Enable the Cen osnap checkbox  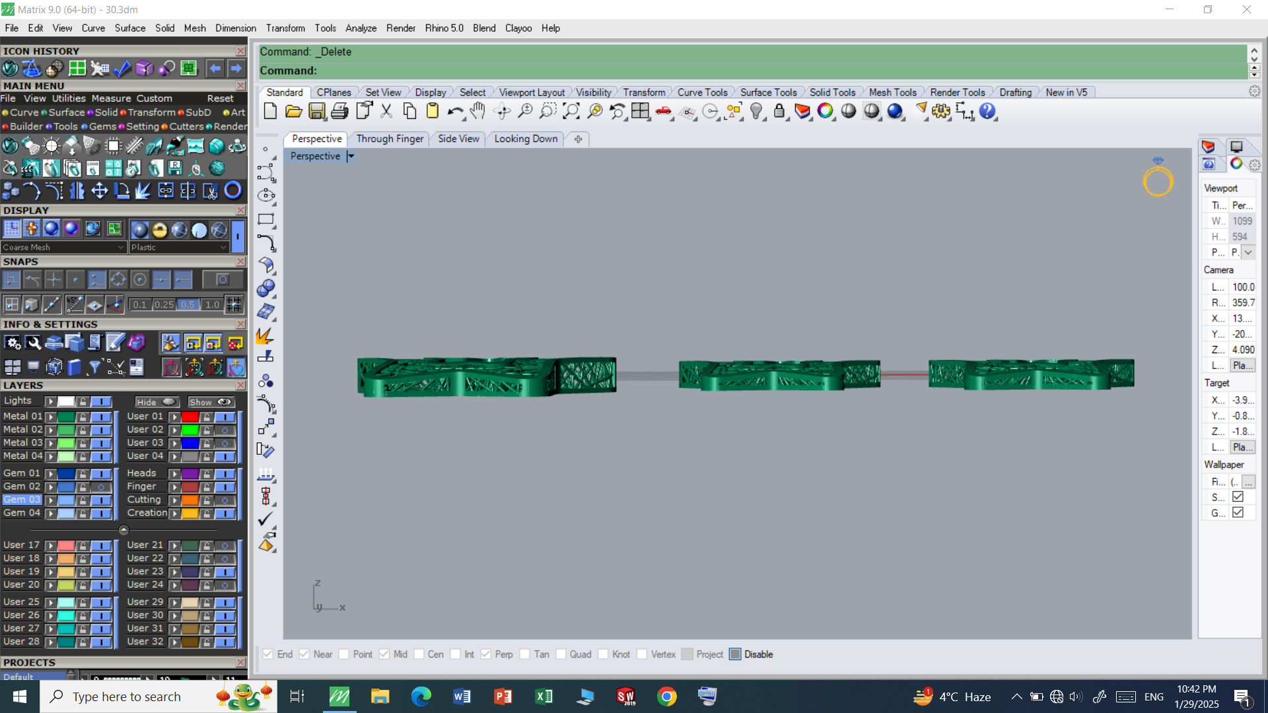pos(419,654)
